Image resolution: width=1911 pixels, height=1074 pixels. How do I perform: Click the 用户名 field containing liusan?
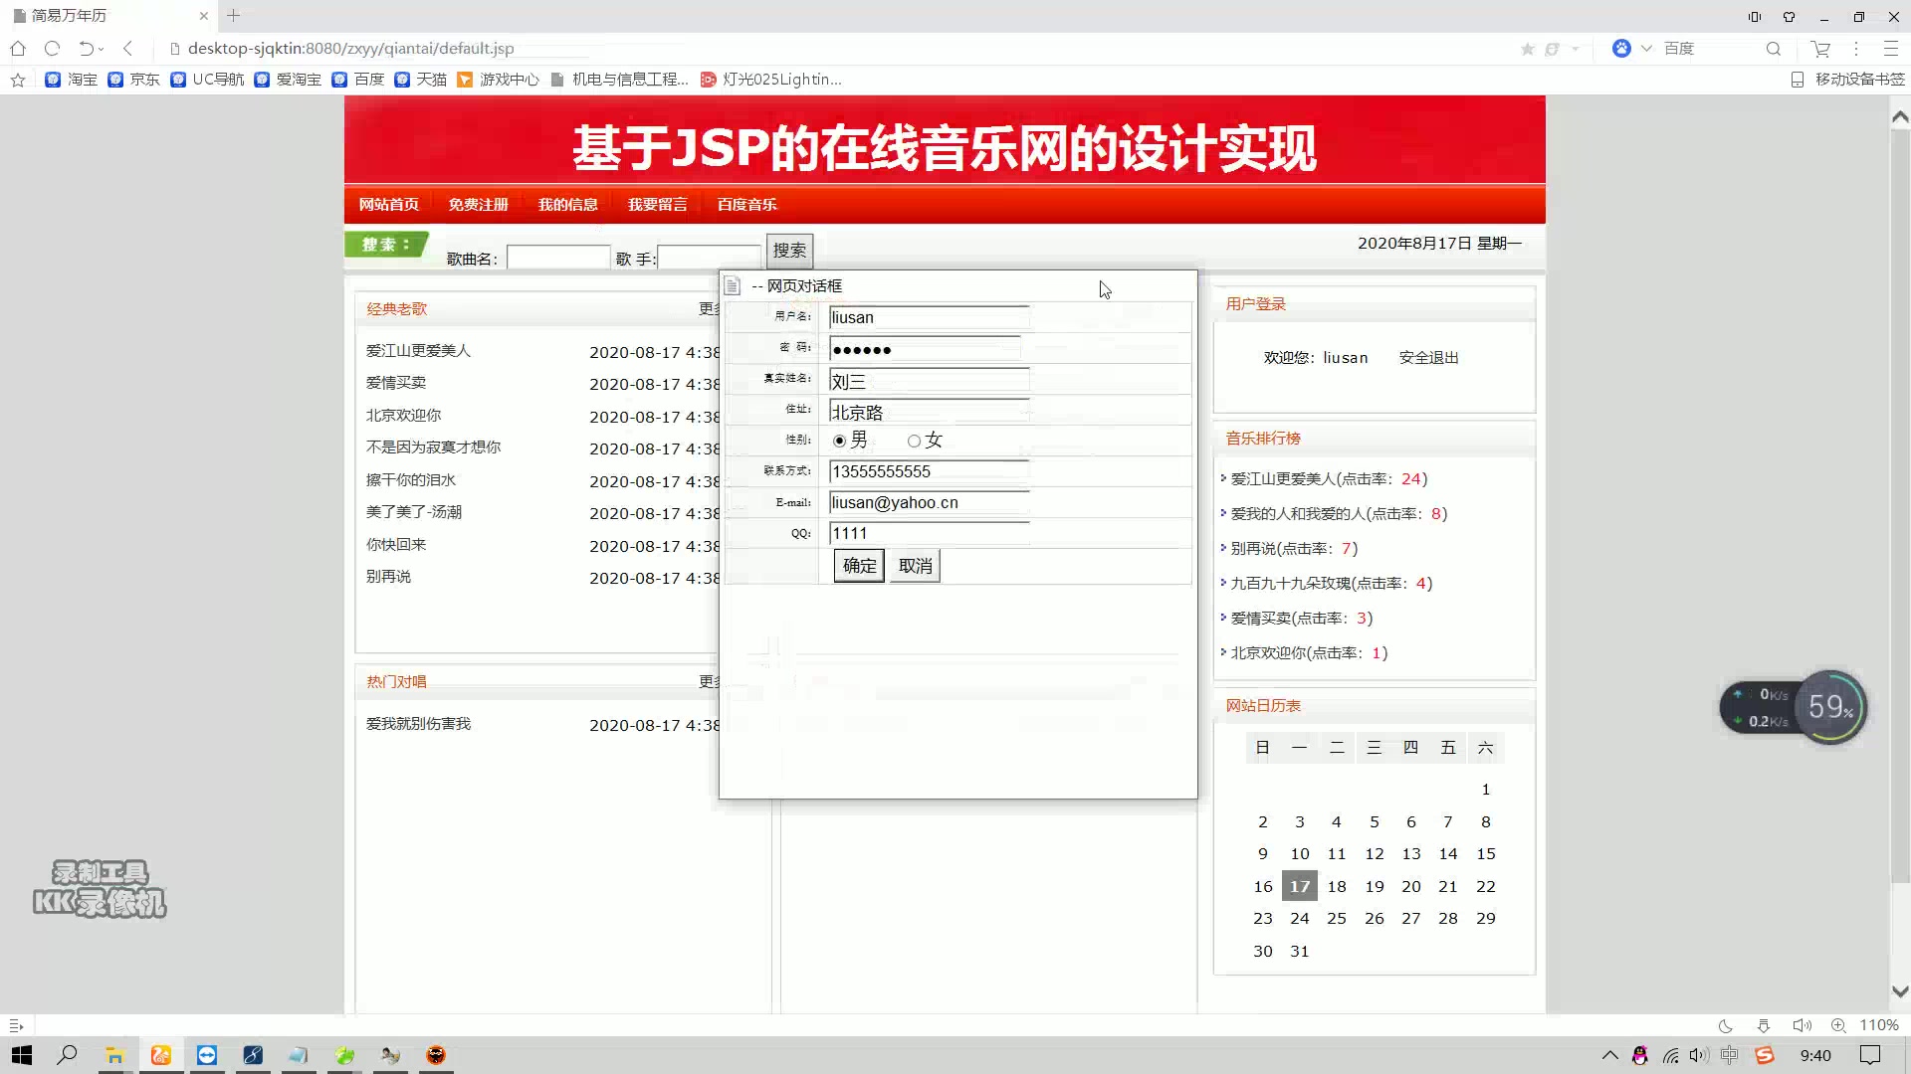pos(929,317)
